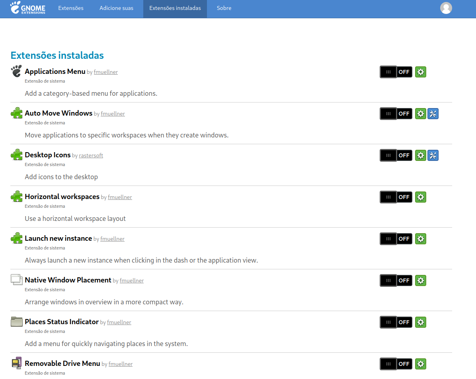Click 'Add a menu for quickly navigating places' text

coord(106,344)
